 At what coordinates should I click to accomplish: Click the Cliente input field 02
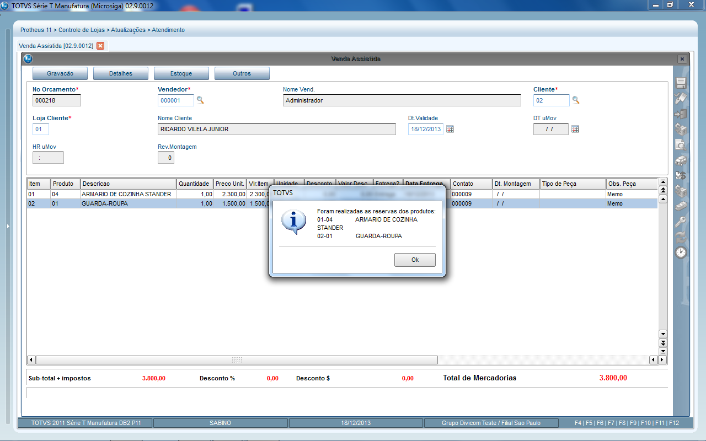552,100
